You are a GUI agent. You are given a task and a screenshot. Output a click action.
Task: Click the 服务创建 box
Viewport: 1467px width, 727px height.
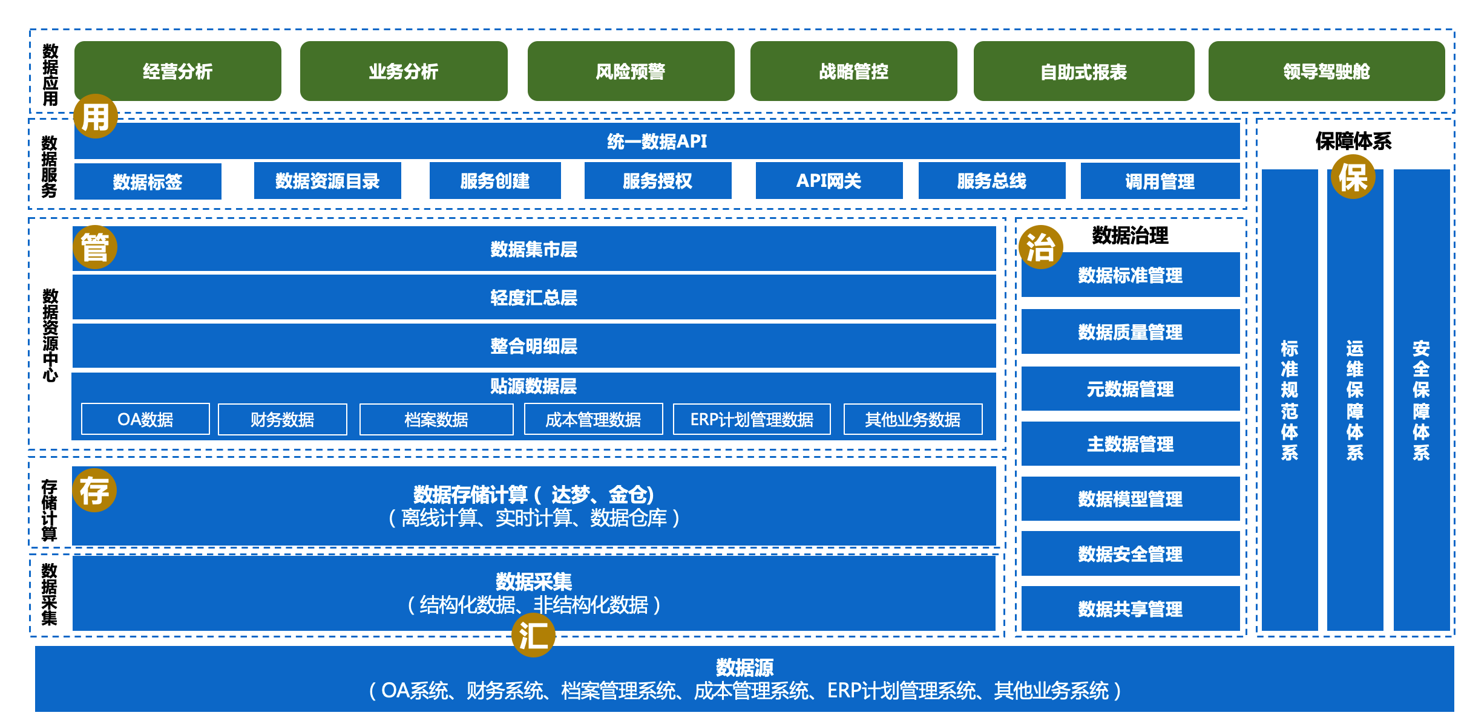495,180
